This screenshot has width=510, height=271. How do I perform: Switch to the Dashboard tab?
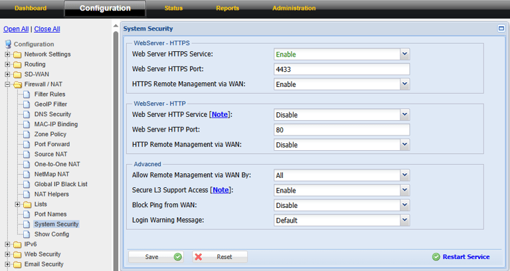[x=31, y=8]
